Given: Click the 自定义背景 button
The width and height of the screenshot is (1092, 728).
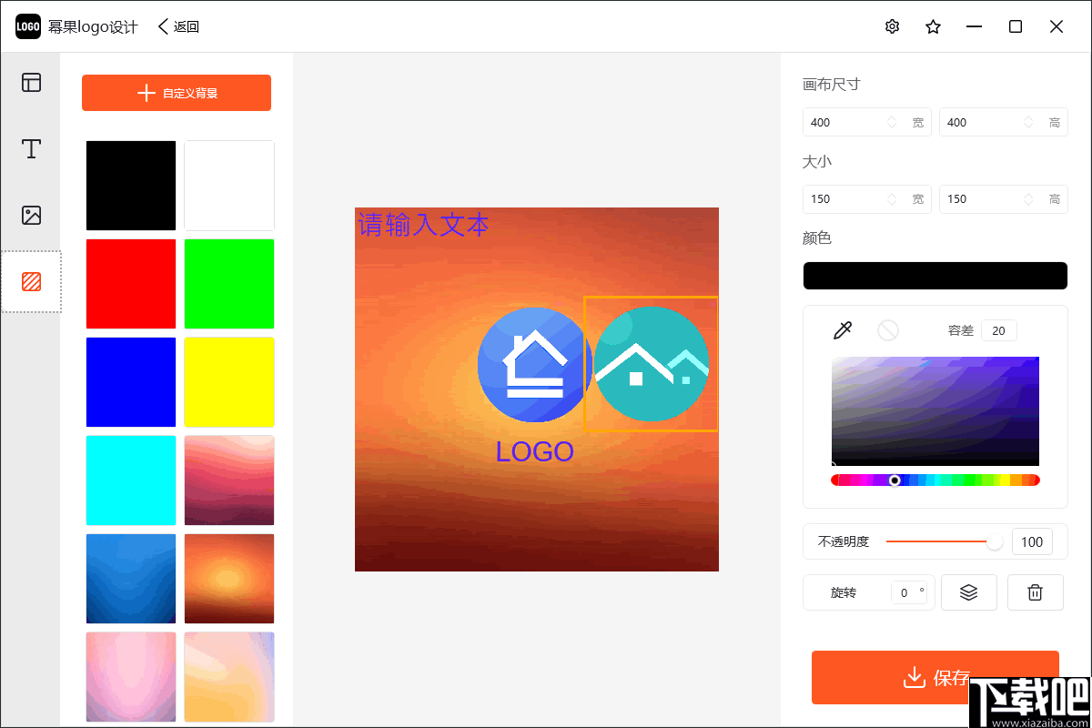Looking at the screenshot, I should (176, 92).
